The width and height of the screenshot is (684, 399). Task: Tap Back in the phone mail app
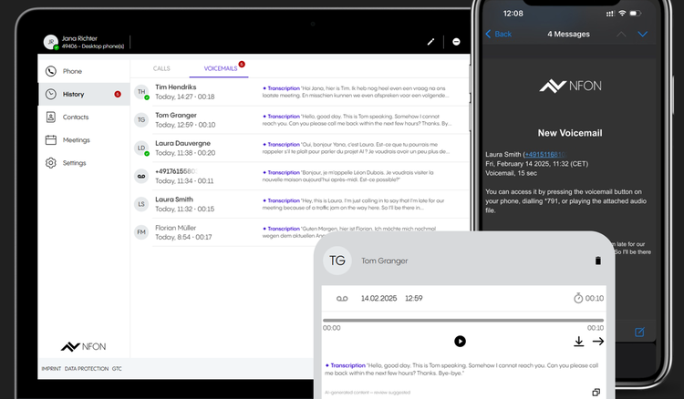coord(498,34)
